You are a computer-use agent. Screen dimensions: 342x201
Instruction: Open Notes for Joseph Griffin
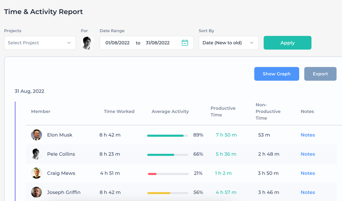click(x=307, y=192)
